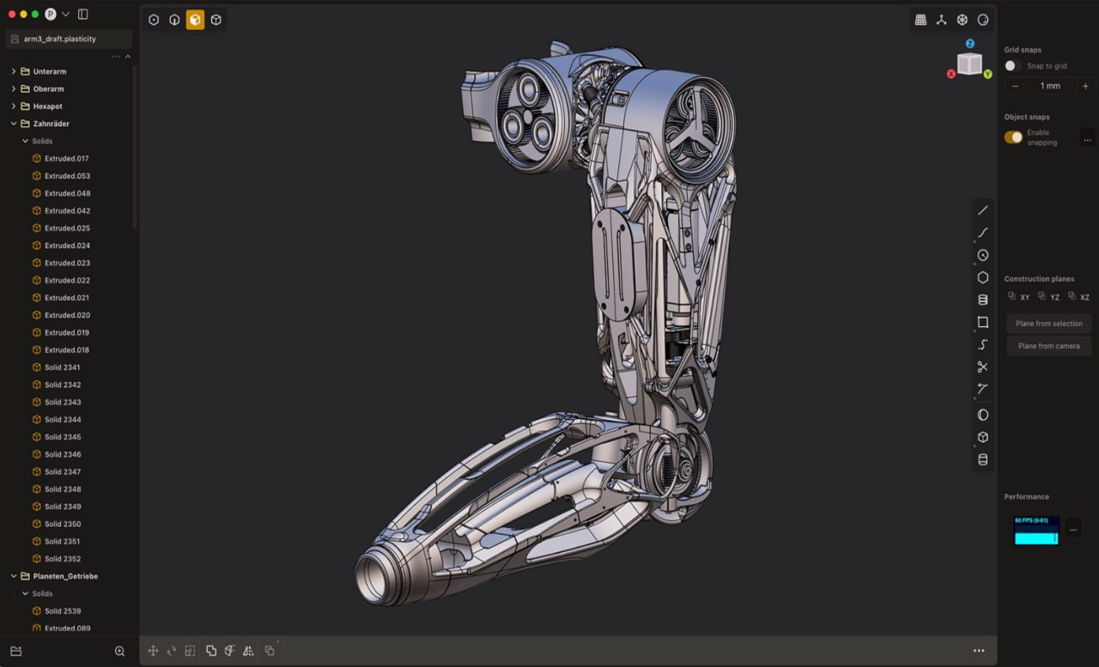Collapse the Zahnräder group
Viewport: 1099px width, 667px height.
[14, 124]
